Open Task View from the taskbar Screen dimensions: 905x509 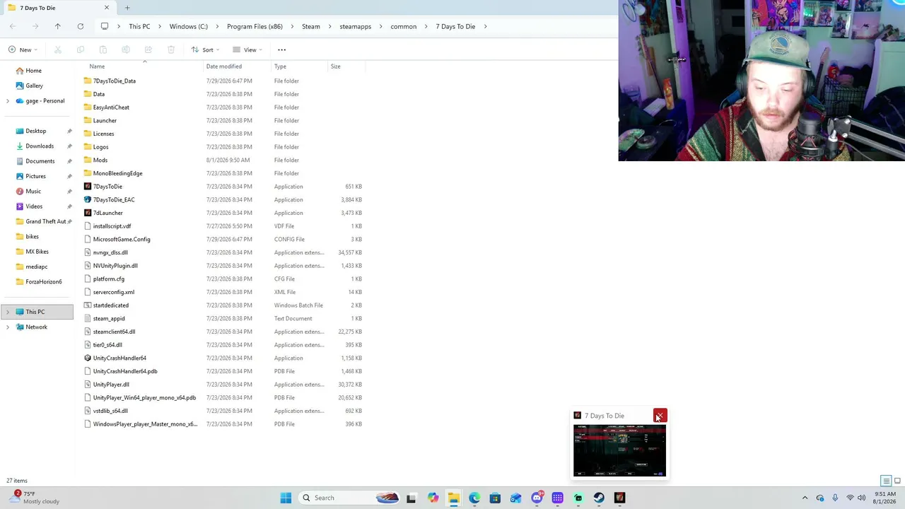point(411,498)
